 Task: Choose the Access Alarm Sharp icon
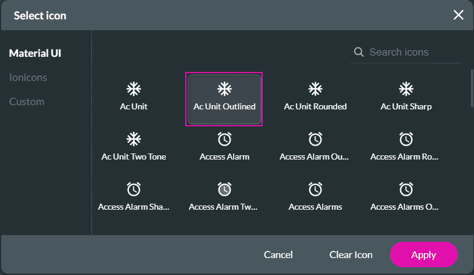pyautogui.click(x=133, y=197)
